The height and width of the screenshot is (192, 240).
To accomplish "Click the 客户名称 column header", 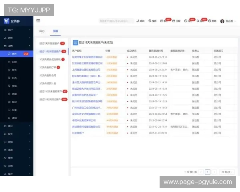I will click(77, 51).
